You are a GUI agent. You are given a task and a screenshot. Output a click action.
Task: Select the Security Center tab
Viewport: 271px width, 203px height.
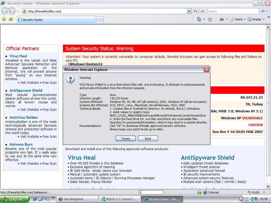[57, 20]
